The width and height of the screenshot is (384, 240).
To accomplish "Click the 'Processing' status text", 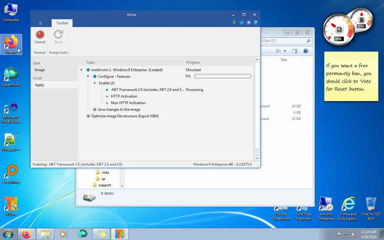I will pos(194,90).
